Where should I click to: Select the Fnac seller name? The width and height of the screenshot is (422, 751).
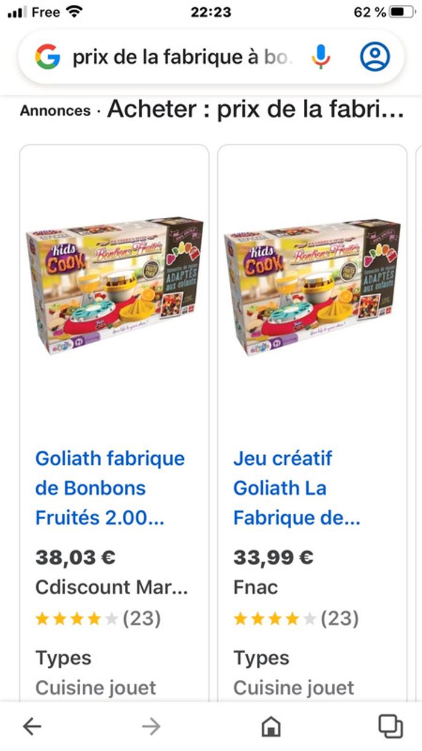[x=256, y=587]
